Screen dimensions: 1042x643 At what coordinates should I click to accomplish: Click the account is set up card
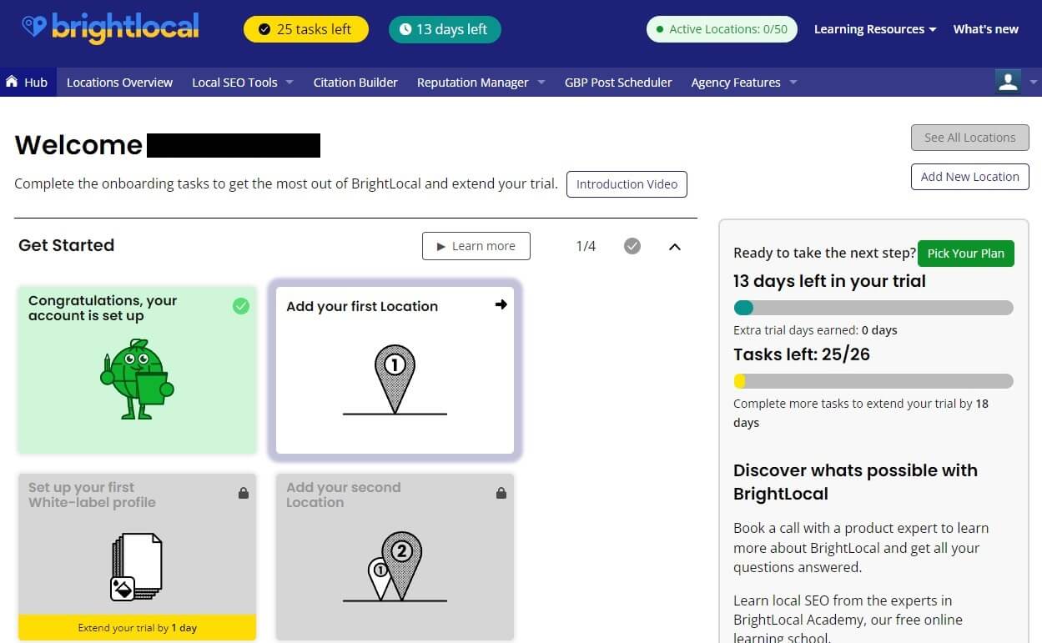pos(137,370)
